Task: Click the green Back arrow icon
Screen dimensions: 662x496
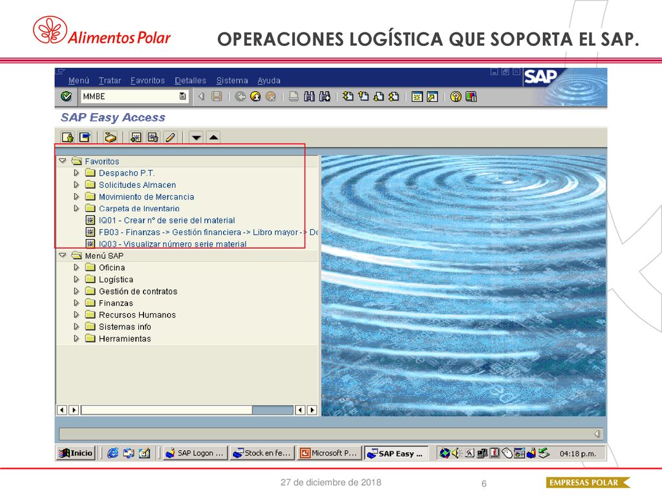Action: pos(240,97)
